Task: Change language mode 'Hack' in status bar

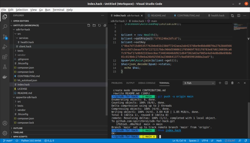Action: tap(219, 141)
